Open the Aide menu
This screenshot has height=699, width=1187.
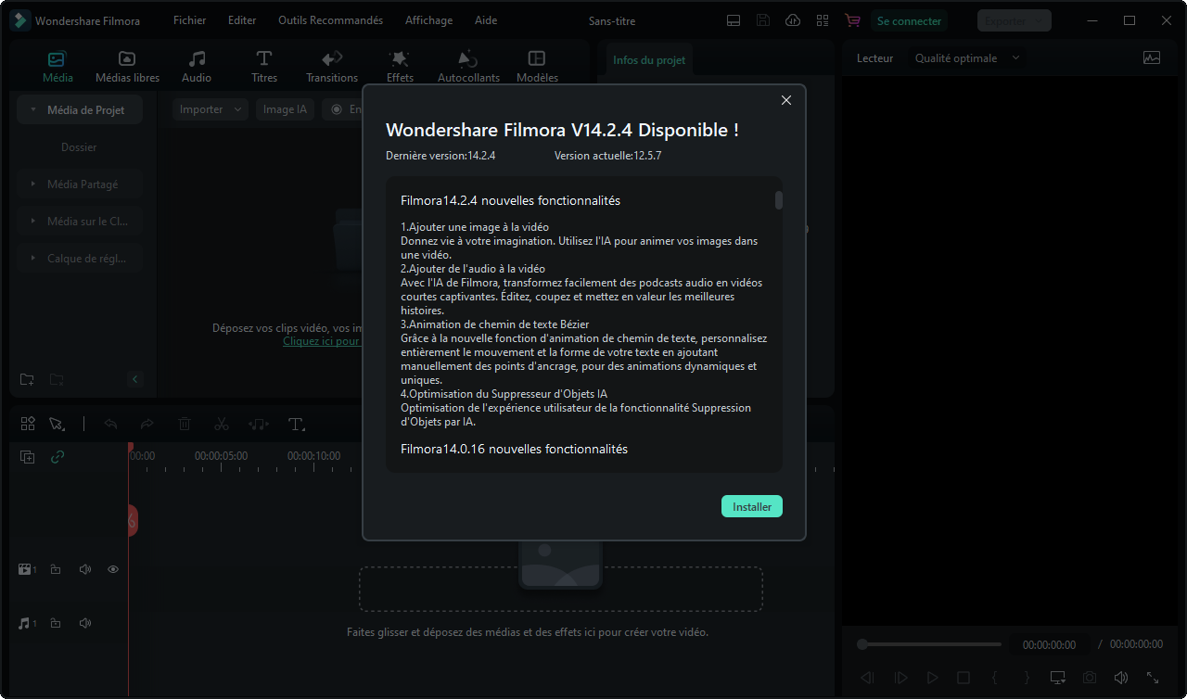tap(486, 20)
